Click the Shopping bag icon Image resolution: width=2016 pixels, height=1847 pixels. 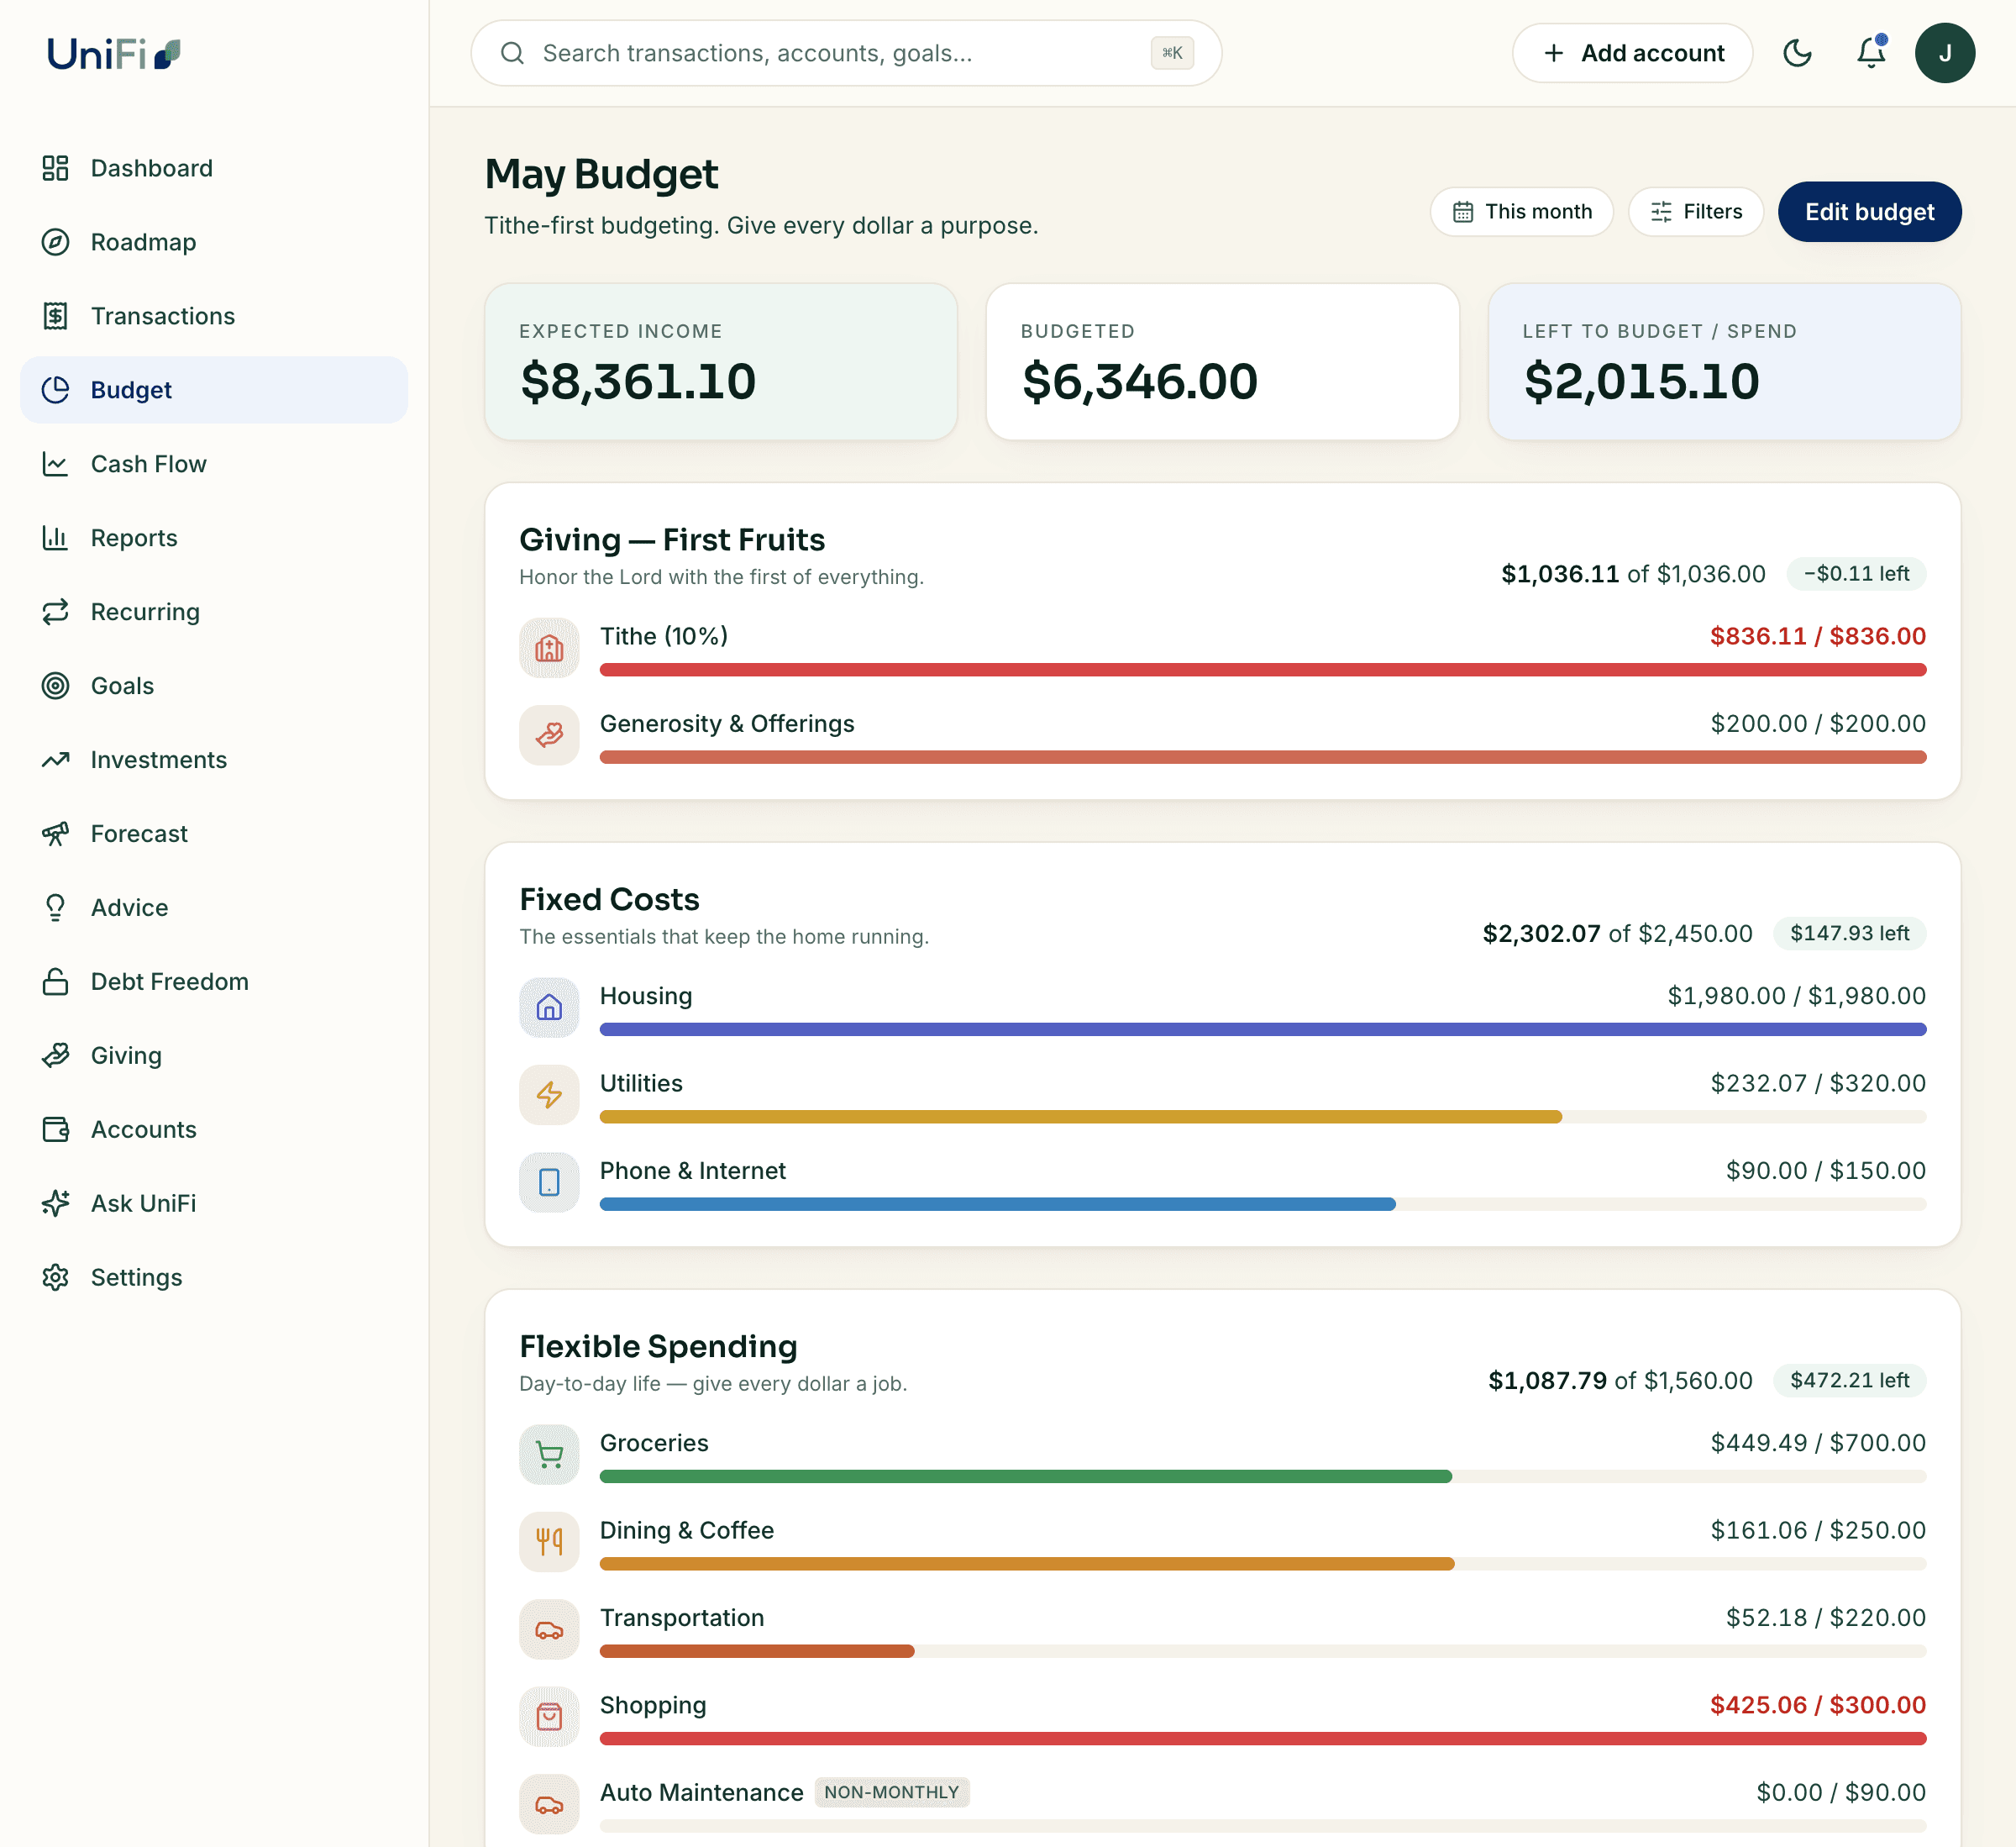click(x=549, y=1717)
